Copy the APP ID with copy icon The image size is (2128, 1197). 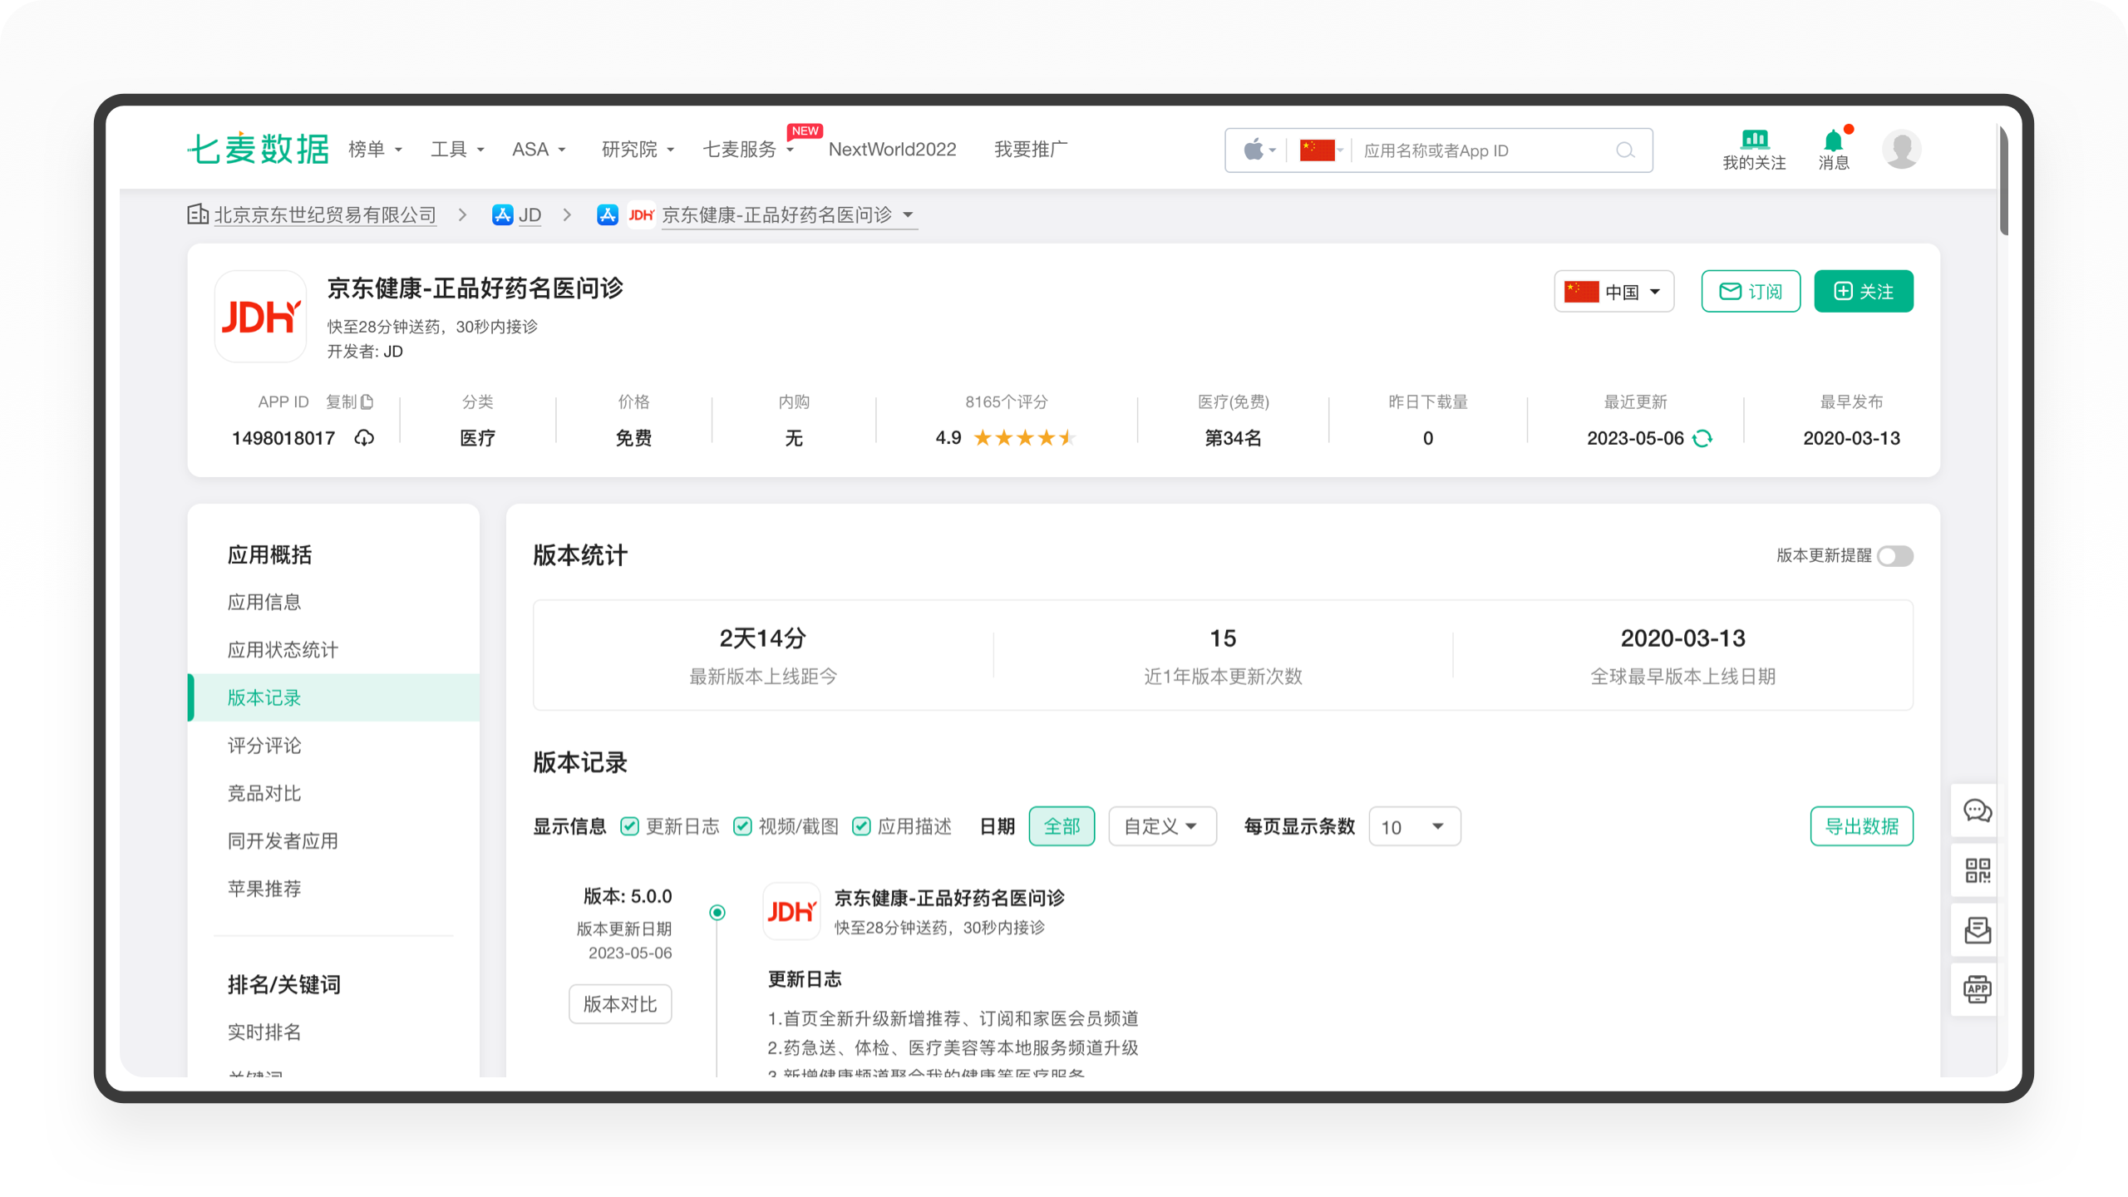[x=367, y=402]
